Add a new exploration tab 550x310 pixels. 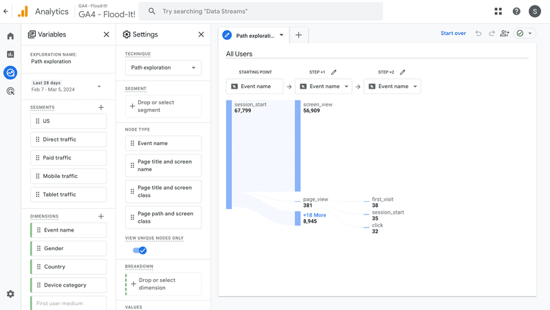coord(298,35)
